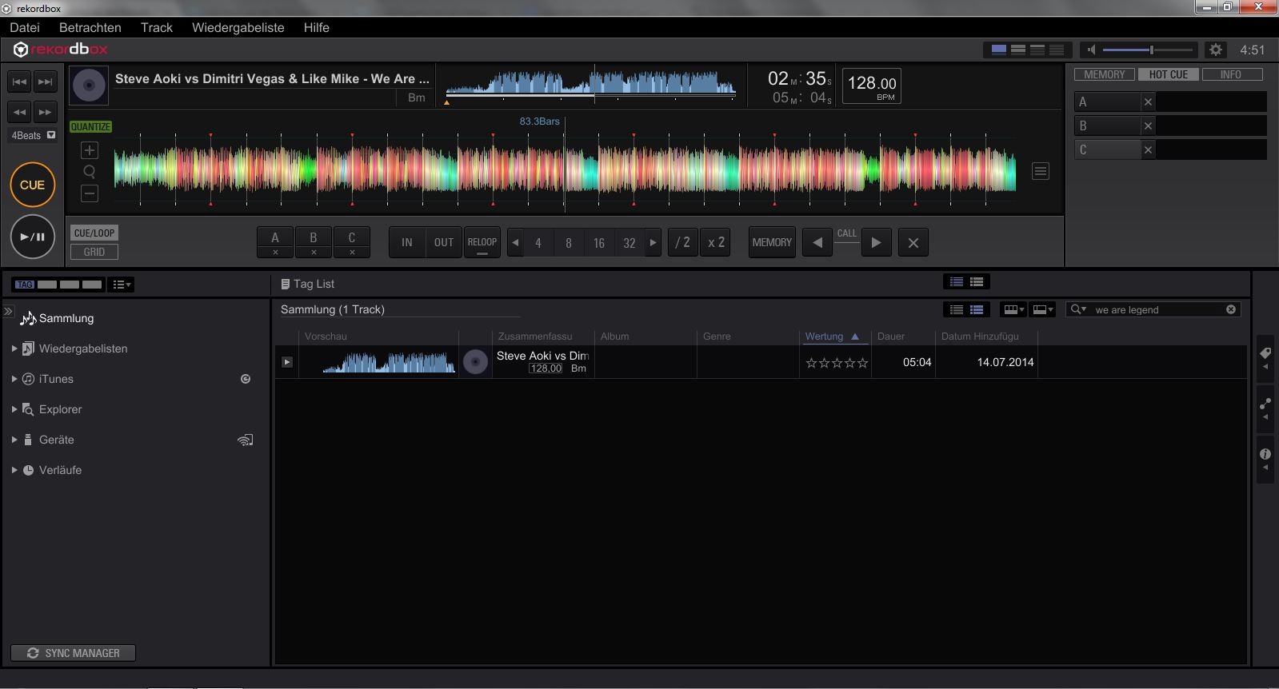Expand iTunes tree node
This screenshot has width=1279, height=689.
pyautogui.click(x=14, y=379)
